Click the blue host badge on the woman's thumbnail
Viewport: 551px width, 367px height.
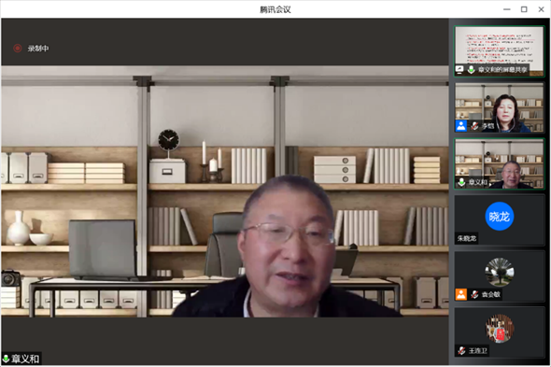click(461, 126)
